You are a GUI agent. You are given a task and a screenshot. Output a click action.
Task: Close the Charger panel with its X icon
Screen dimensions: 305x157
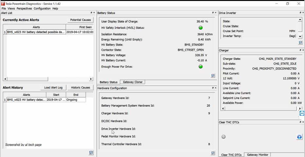303,50
